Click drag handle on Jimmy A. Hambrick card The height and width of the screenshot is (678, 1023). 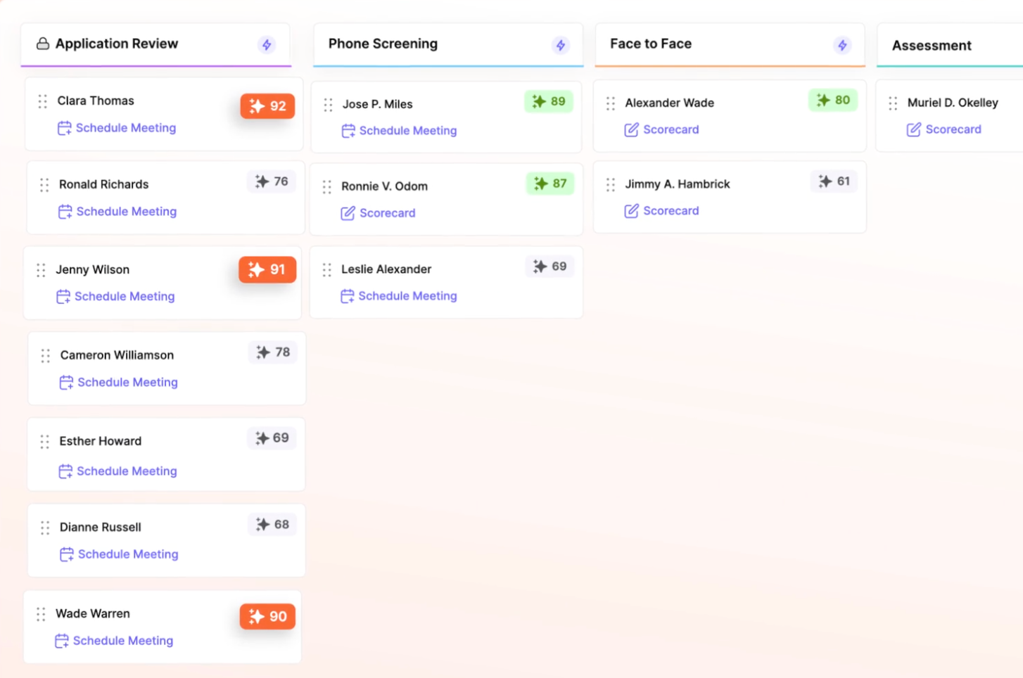pyautogui.click(x=611, y=185)
